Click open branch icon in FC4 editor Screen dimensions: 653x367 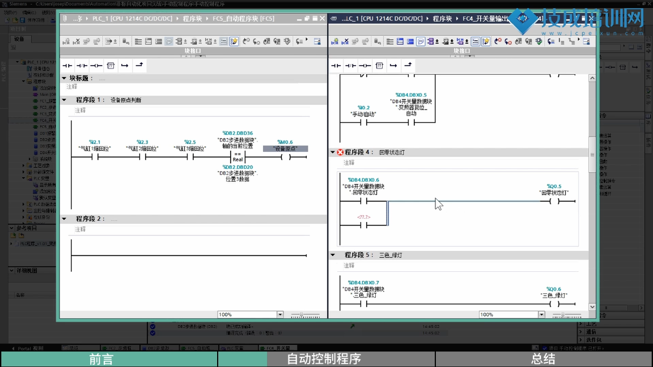tap(394, 66)
